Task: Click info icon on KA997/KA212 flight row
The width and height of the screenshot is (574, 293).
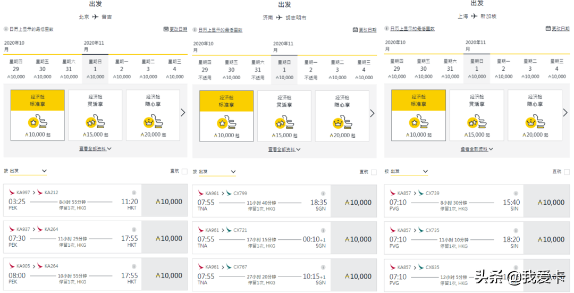Action: point(134,192)
